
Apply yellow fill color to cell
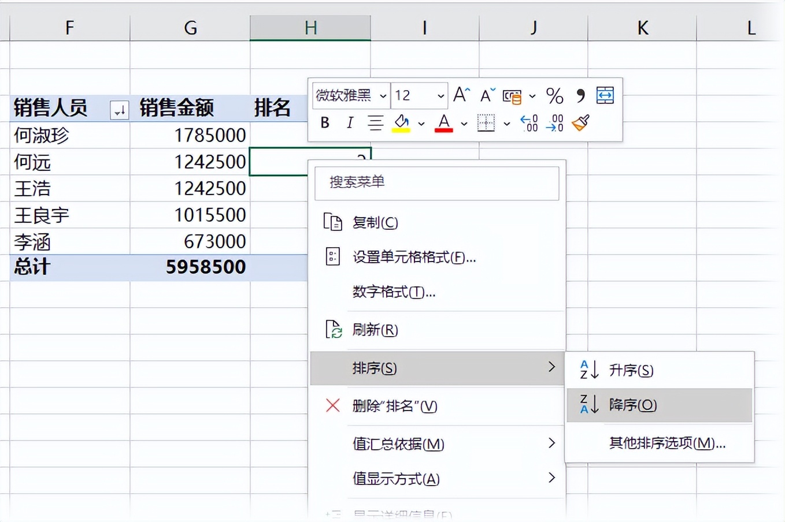click(x=401, y=123)
